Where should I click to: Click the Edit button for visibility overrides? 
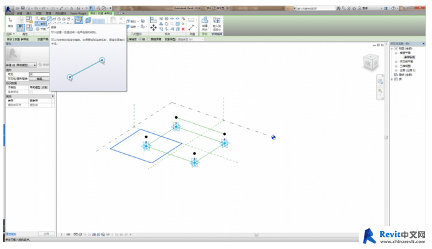pos(39,79)
